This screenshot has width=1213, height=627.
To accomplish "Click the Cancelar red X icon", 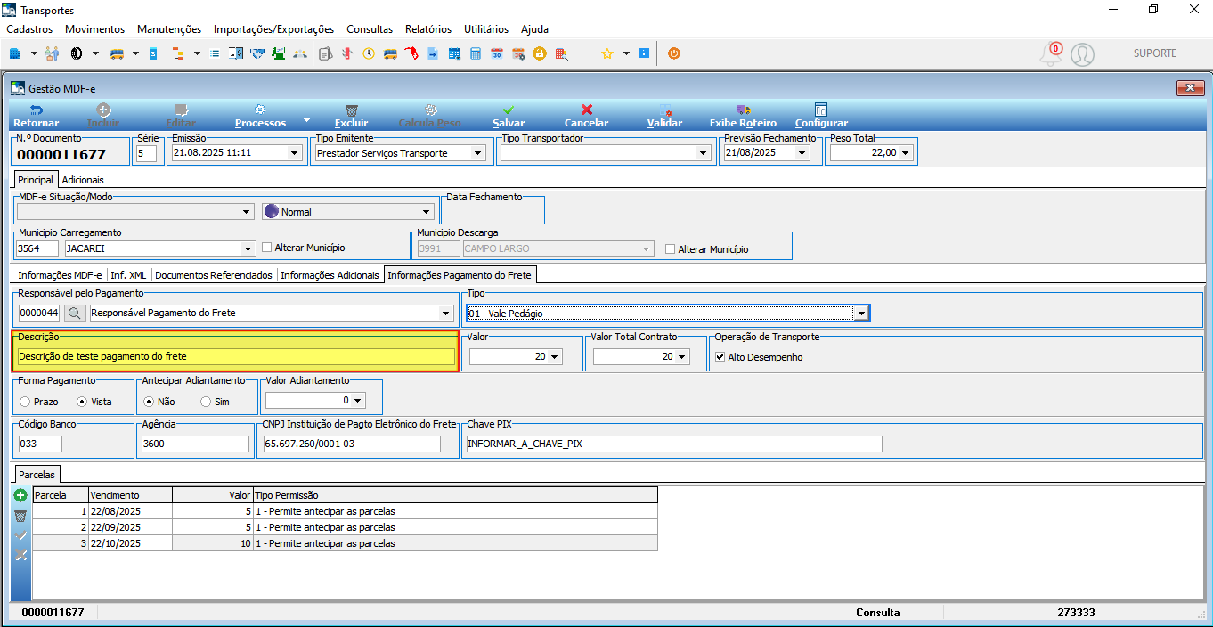I will [586, 110].
